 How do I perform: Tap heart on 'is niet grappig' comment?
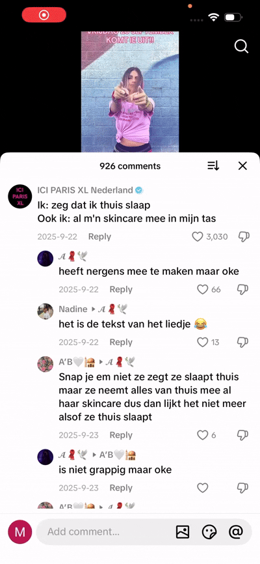203,488
